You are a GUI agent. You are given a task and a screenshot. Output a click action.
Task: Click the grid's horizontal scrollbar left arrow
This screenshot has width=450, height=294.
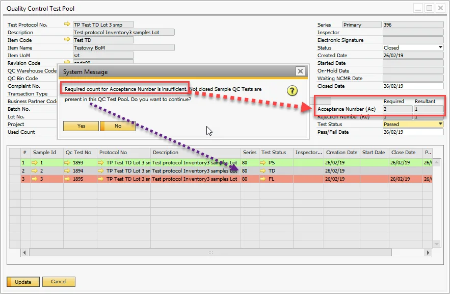(x=24, y=253)
